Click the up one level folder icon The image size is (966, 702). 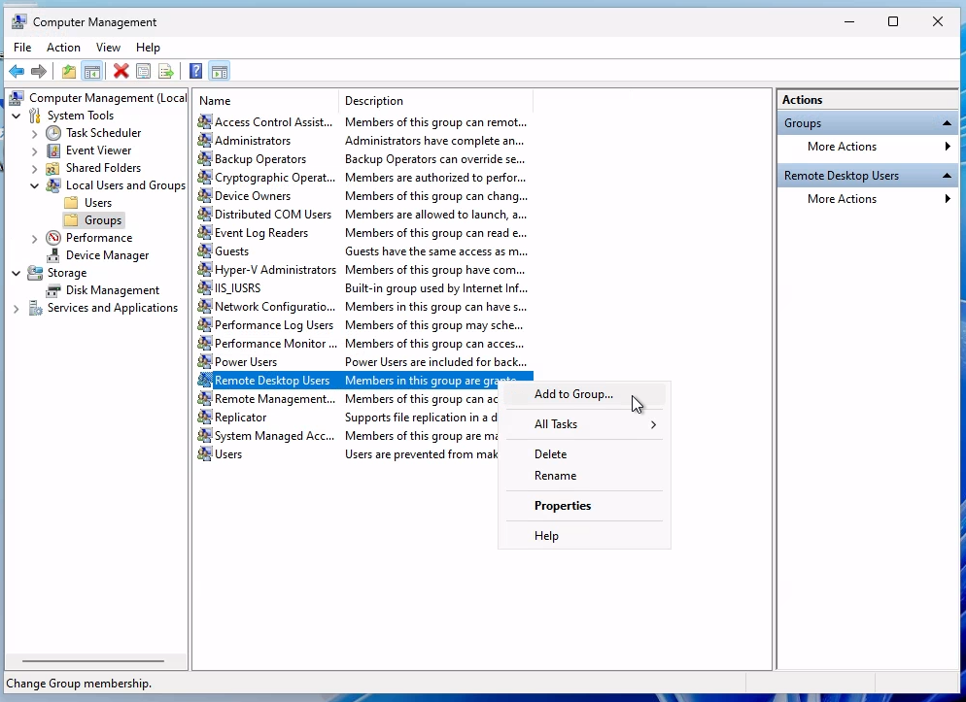click(x=68, y=71)
